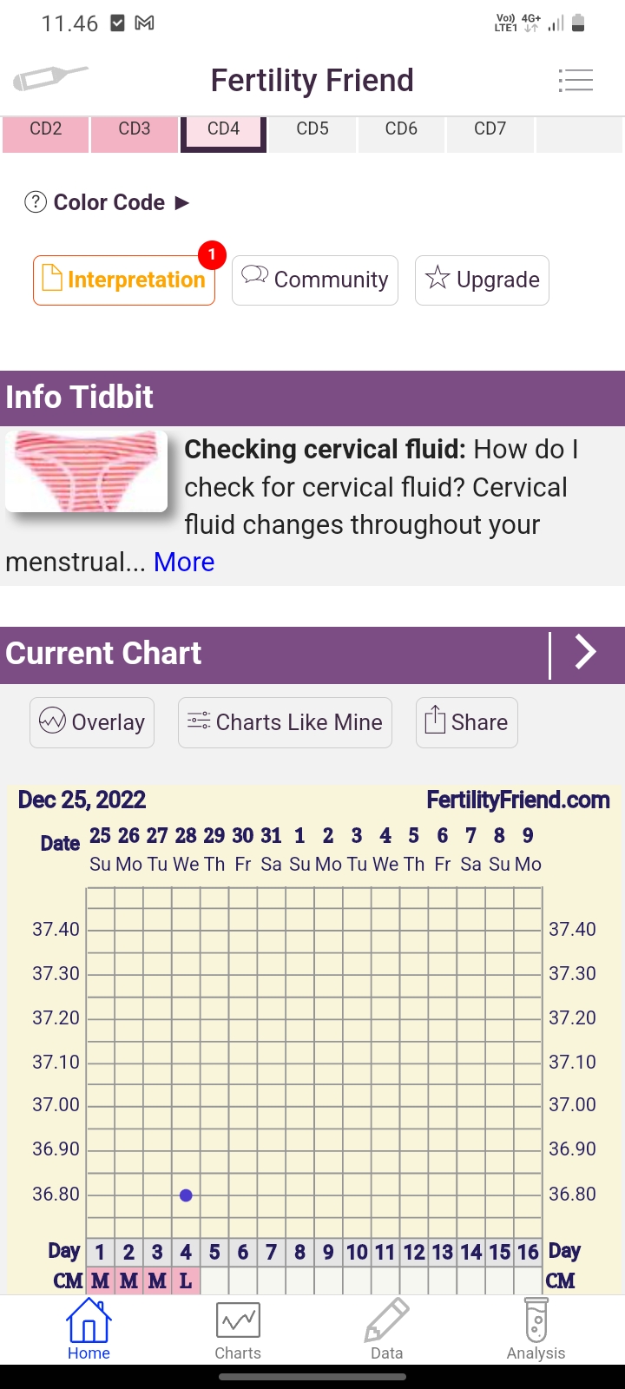
Task: Tap the Upgrade star button
Action: click(482, 280)
